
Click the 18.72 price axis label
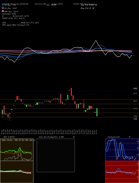click(x=135, y=108)
